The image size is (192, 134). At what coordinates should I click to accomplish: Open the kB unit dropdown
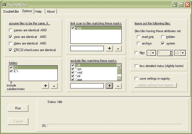click(x=183, y=53)
